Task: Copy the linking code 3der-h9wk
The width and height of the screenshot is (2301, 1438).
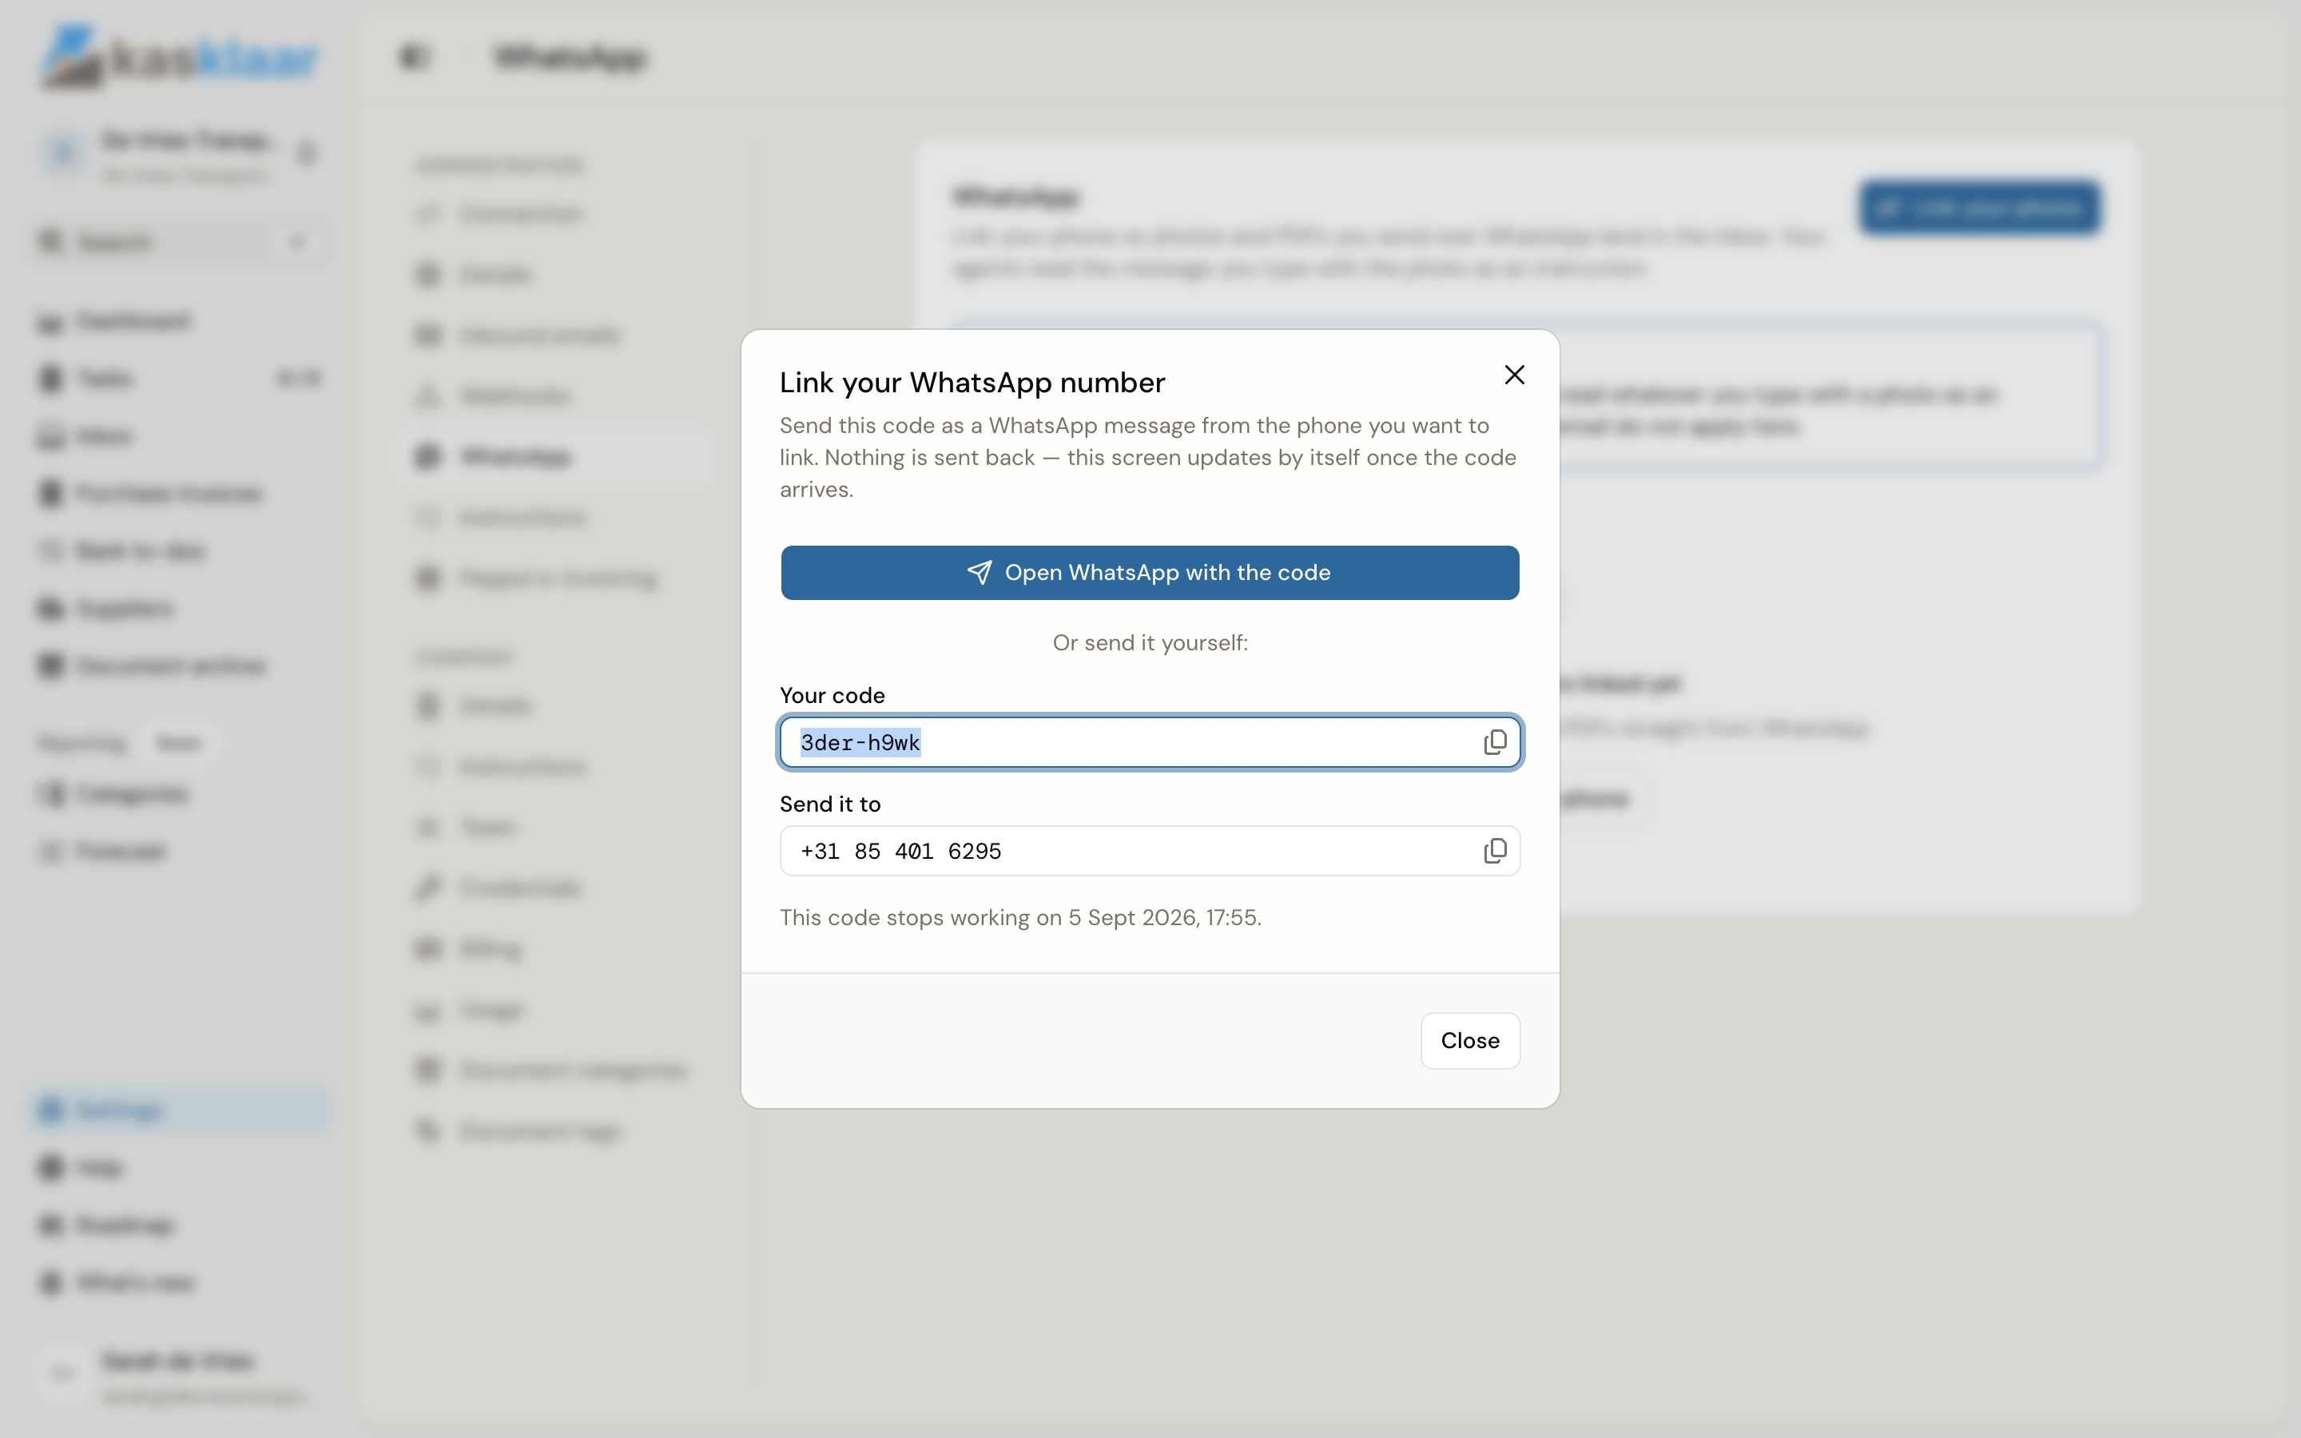Action: click(x=1495, y=742)
